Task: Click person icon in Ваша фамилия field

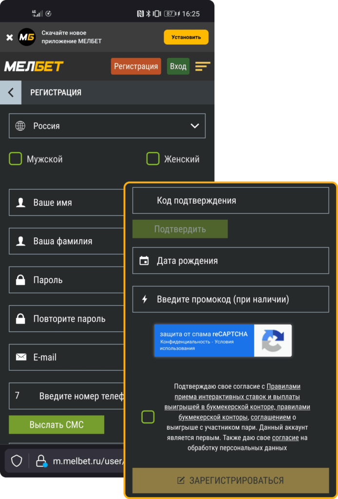Action: (20, 241)
